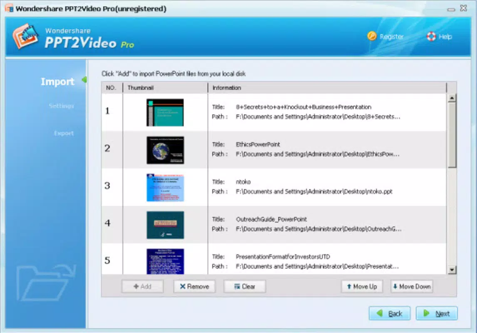The image size is (477, 333).
Task: Select title text EthicsPowerPoint
Action: click(258, 144)
